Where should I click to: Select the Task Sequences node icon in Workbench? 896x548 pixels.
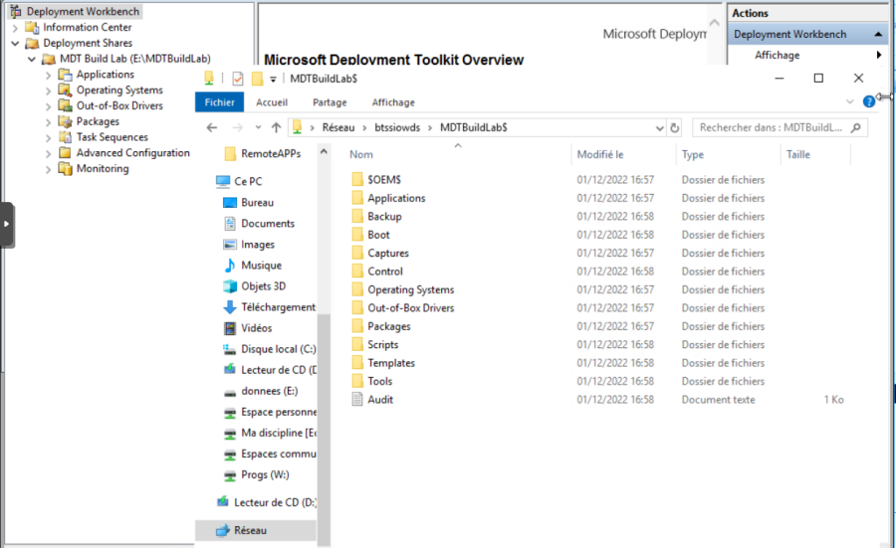point(65,137)
